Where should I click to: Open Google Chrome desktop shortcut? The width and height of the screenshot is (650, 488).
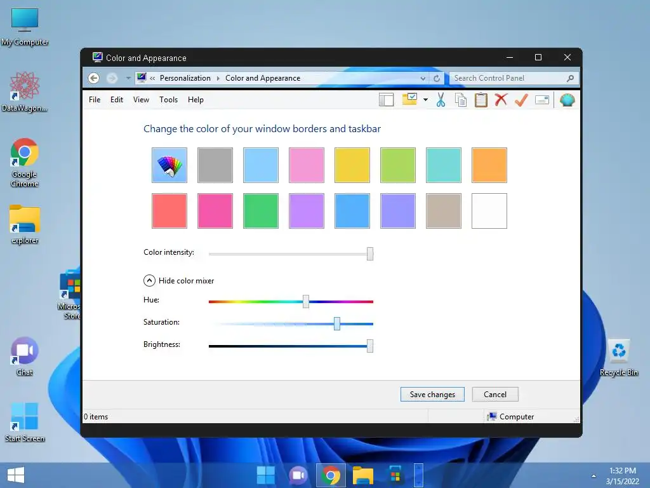point(25,163)
